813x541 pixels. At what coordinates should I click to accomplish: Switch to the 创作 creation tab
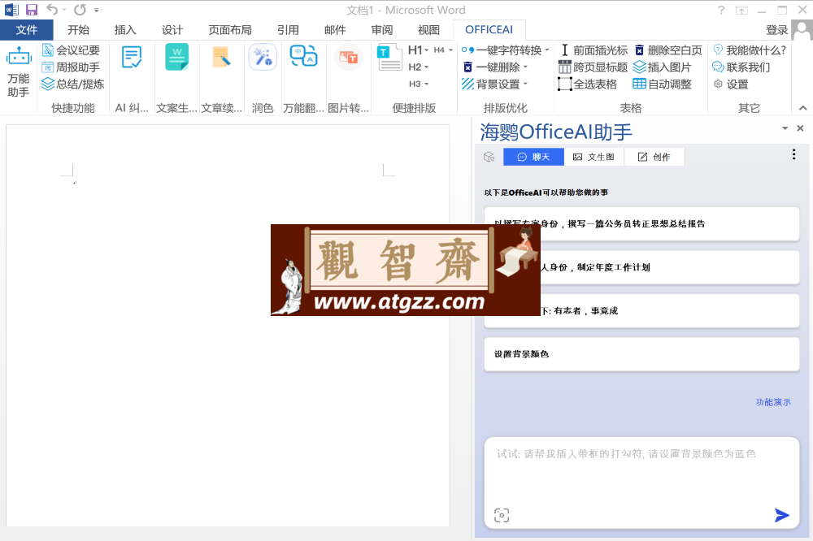click(x=654, y=157)
